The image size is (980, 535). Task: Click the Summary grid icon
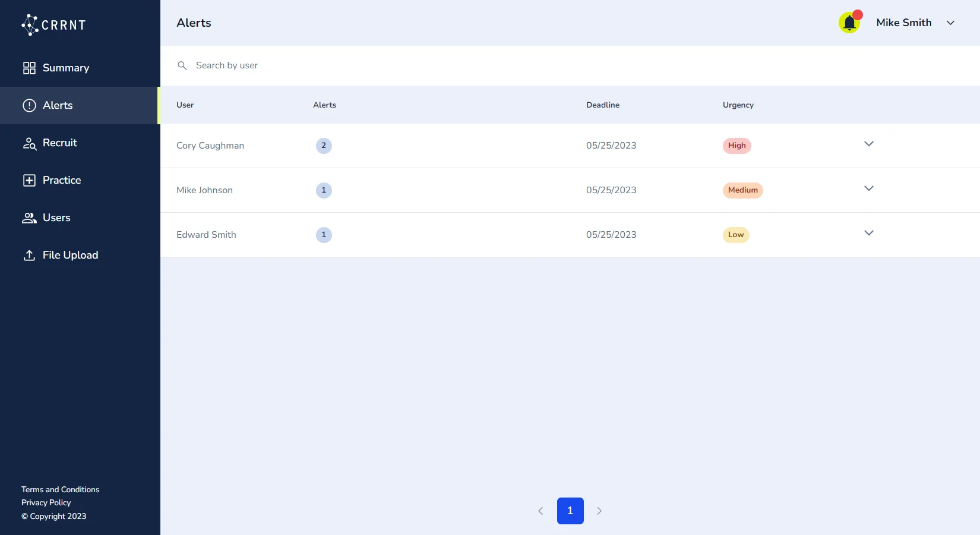pyautogui.click(x=29, y=68)
